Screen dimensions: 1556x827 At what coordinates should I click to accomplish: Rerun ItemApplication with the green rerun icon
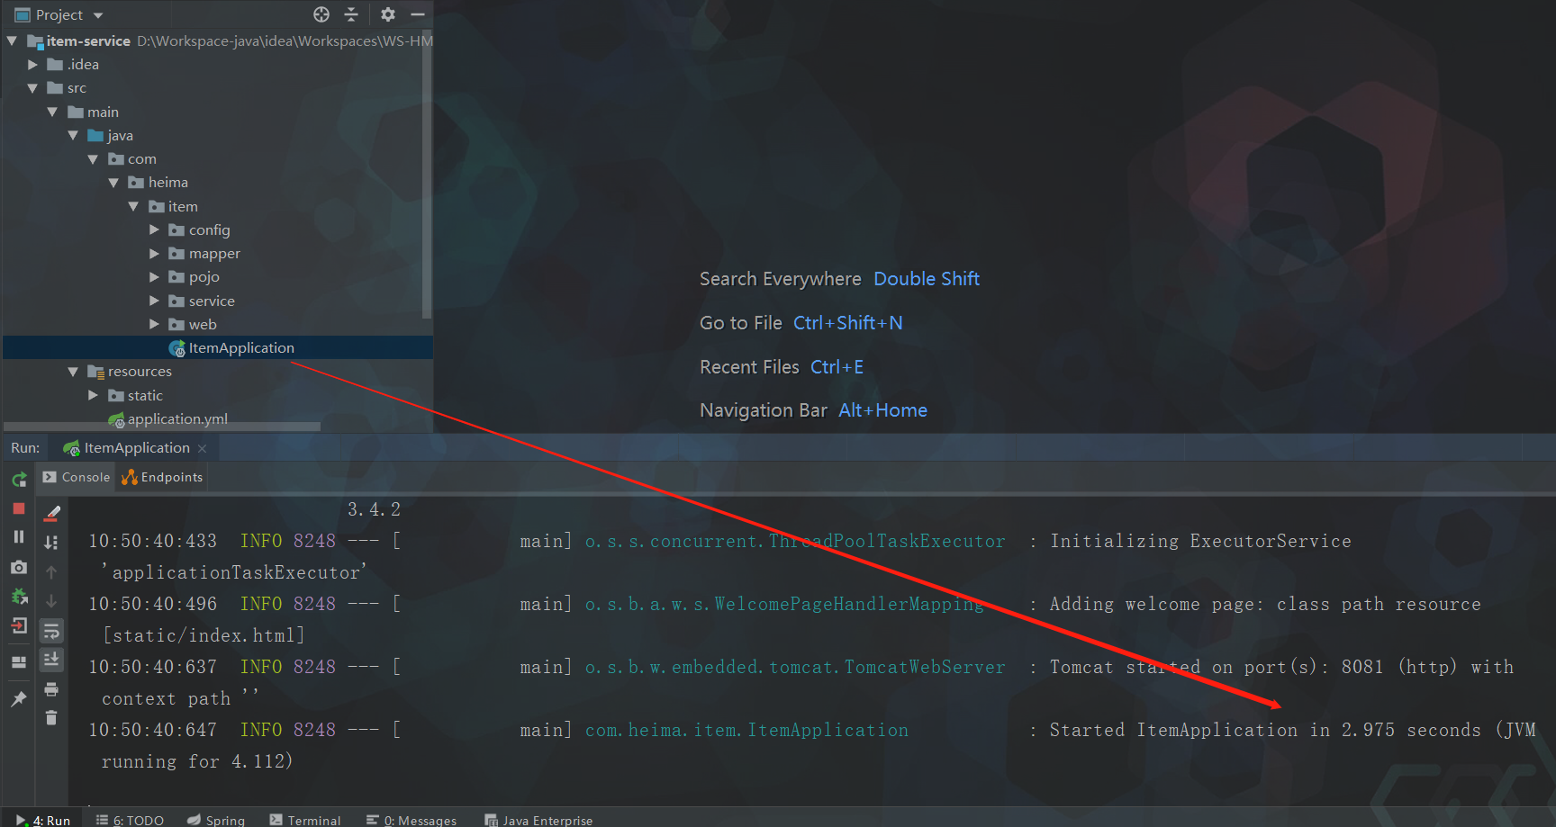19,480
